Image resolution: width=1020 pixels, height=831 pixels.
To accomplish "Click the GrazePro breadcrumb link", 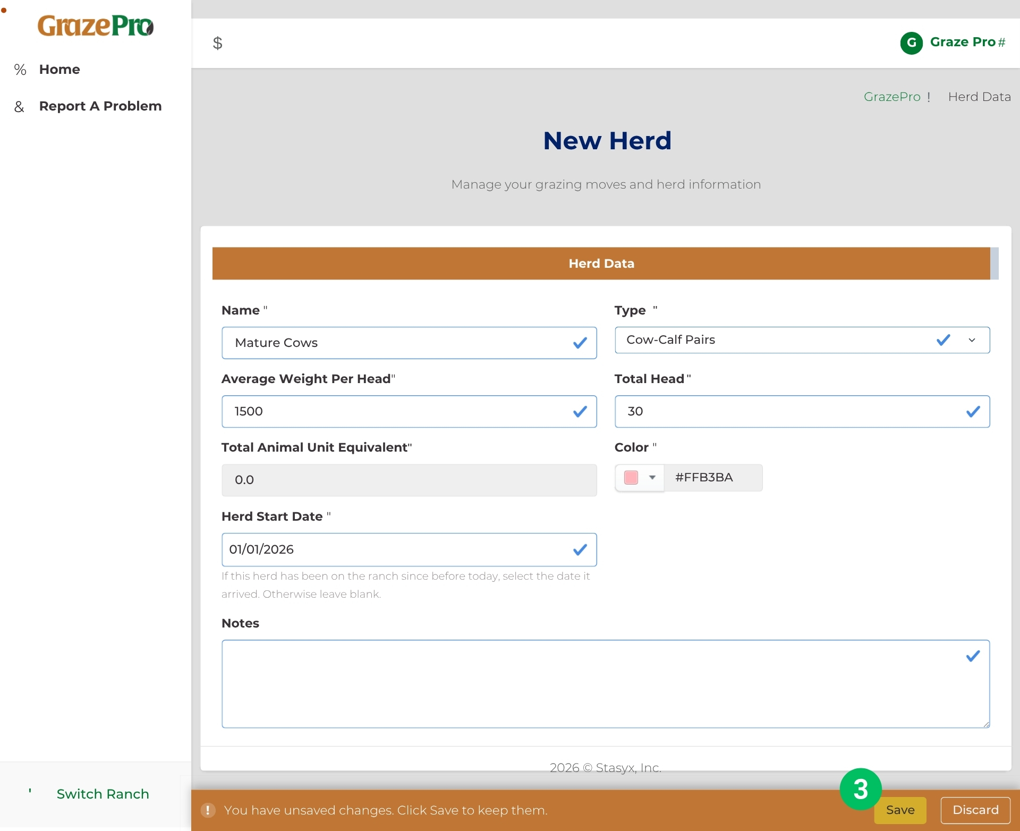I will point(892,97).
